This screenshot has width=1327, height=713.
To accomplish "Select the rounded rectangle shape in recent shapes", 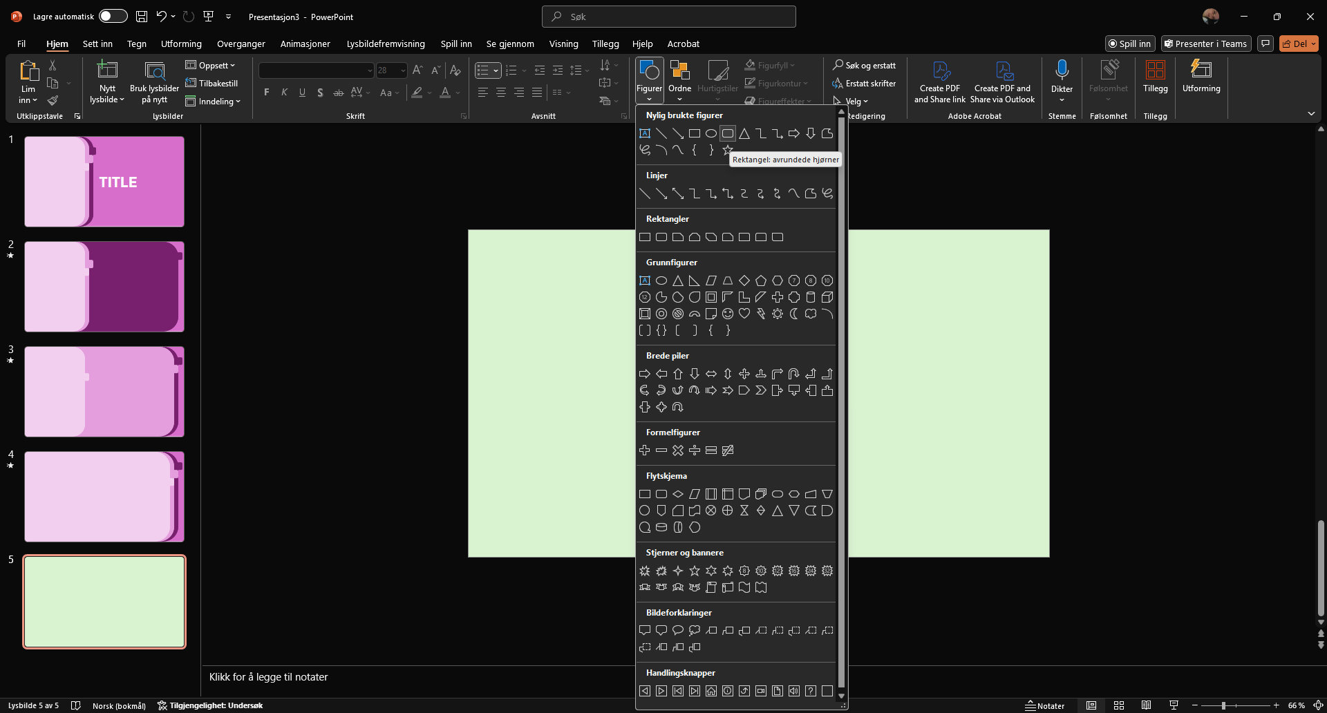I will [x=727, y=133].
